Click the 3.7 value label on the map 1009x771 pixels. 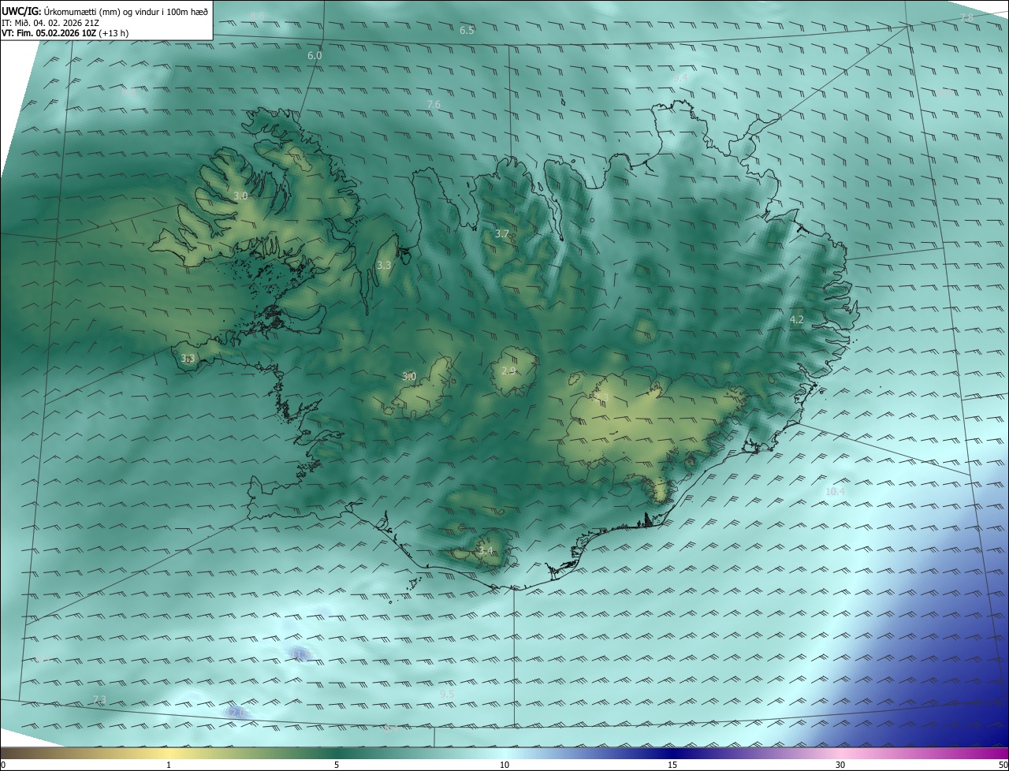pyautogui.click(x=502, y=234)
